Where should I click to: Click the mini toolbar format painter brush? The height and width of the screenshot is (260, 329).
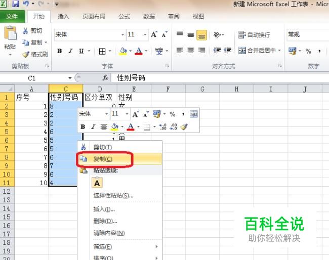coord(184,126)
